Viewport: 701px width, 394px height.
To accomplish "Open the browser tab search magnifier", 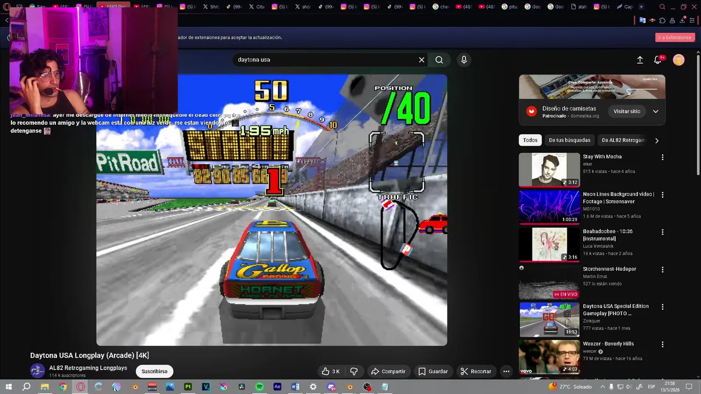I will [662, 7].
